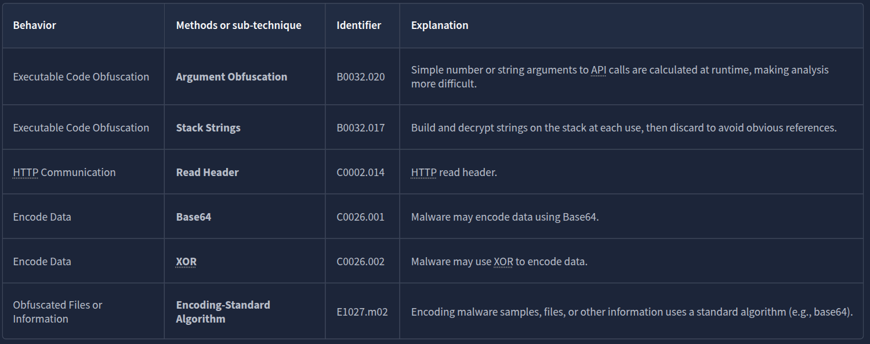Screen dimensions: 870x344
Task: Click the Identifier column header
Action: [358, 25]
